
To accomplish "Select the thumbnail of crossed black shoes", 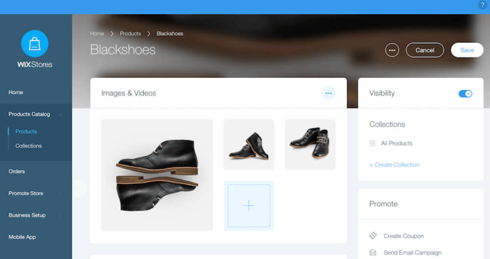I will tap(249, 144).
